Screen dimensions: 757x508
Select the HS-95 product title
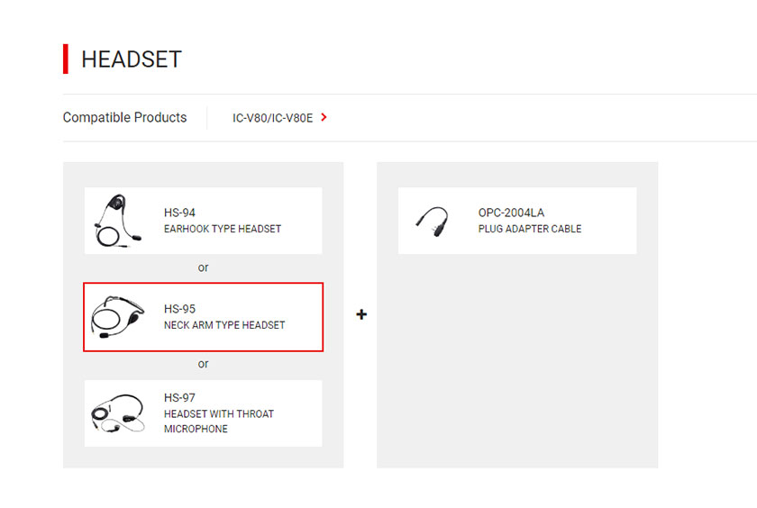[x=179, y=309]
